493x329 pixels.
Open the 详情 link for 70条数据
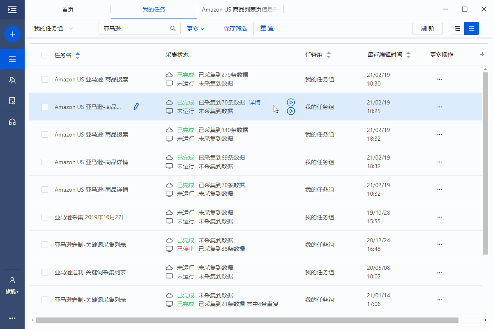pos(255,102)
